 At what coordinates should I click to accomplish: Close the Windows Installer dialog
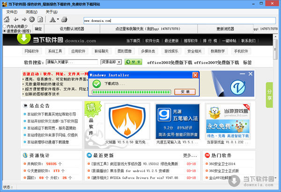pyautogui.click(x=195, y=75)
